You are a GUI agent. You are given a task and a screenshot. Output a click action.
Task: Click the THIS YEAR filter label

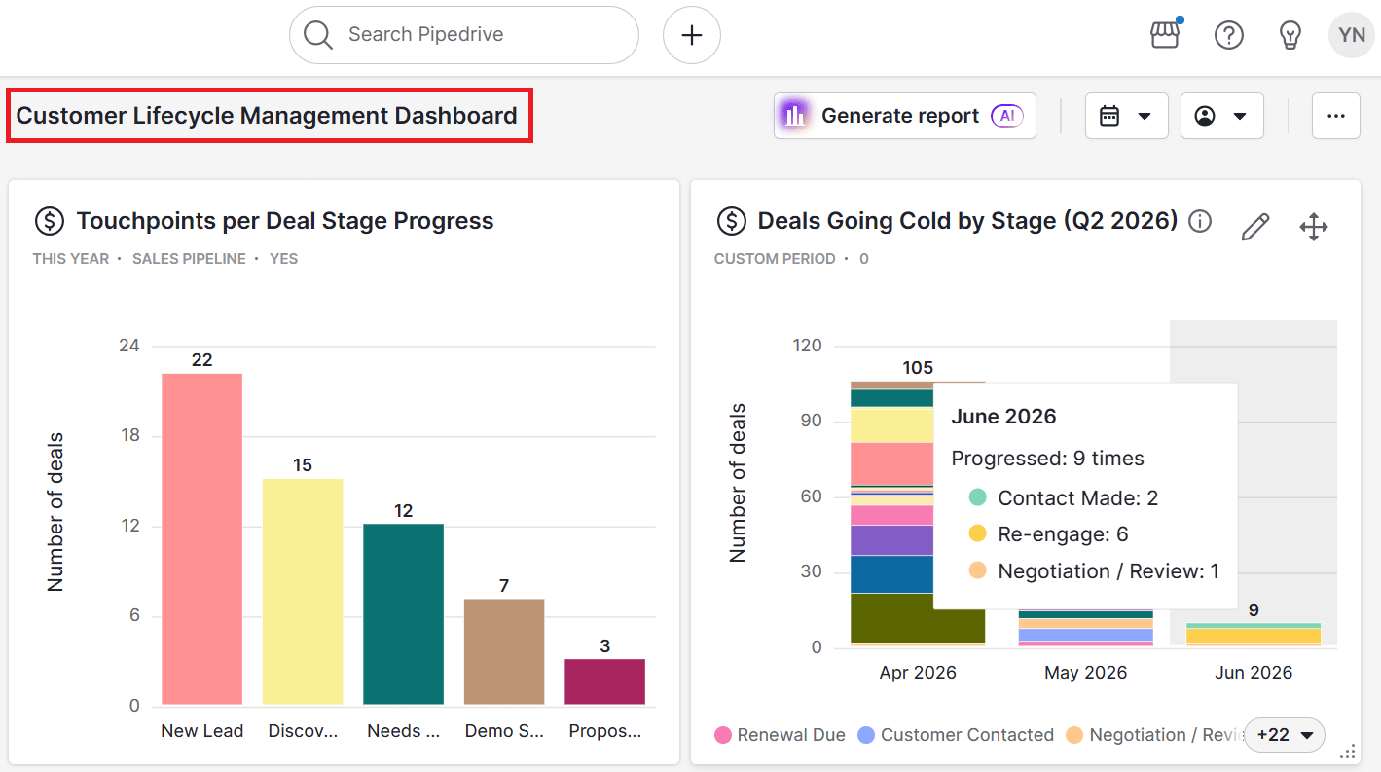click(x=71, y=259)
